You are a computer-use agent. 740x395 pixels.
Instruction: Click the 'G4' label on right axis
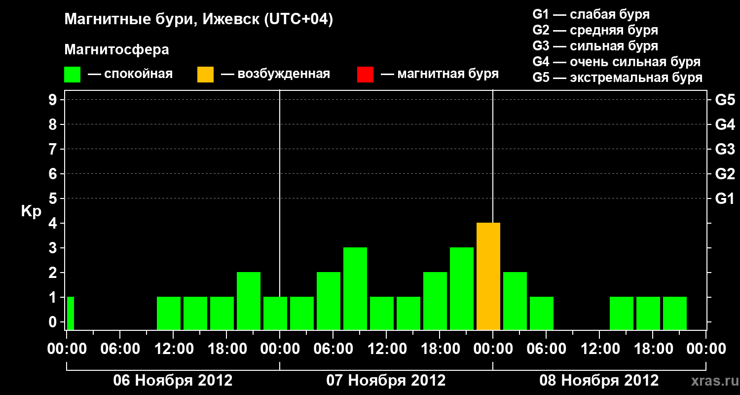tap(725, 125)
